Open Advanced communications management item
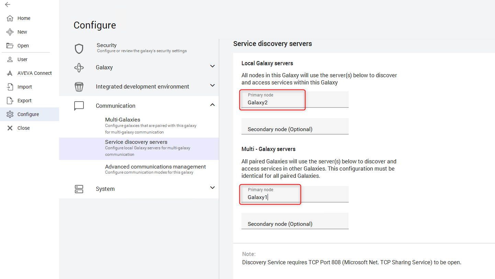The width and height of the screenshot is (495, 279). point(155,167)
